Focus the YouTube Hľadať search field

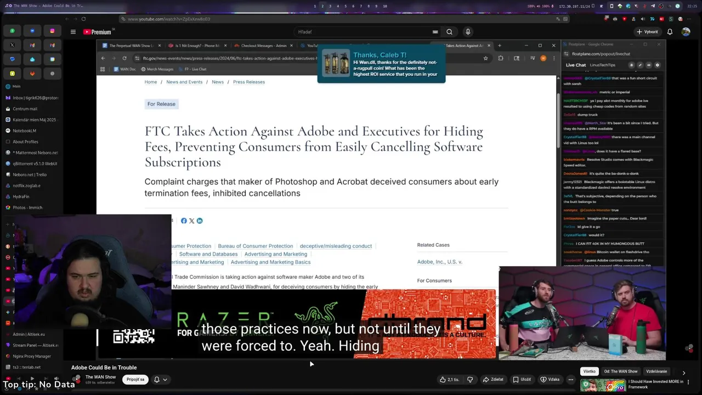pos(365,32)
